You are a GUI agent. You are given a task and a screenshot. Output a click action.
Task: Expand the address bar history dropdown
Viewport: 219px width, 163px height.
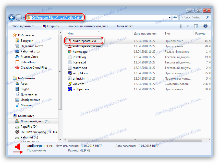coord(169,18)
